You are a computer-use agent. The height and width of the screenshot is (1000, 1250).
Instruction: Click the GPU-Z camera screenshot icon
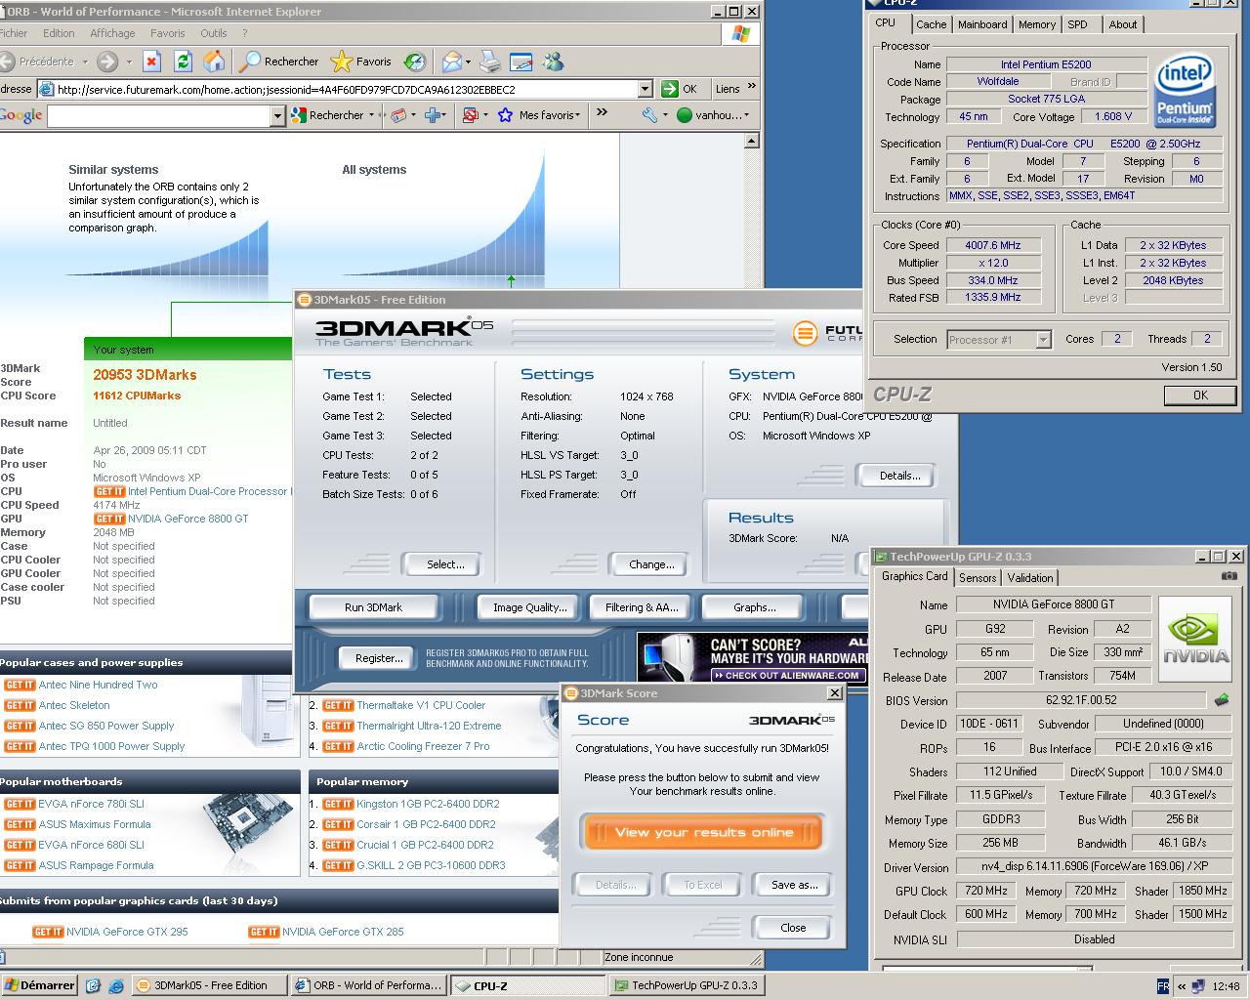click(x=1229, y=576)
